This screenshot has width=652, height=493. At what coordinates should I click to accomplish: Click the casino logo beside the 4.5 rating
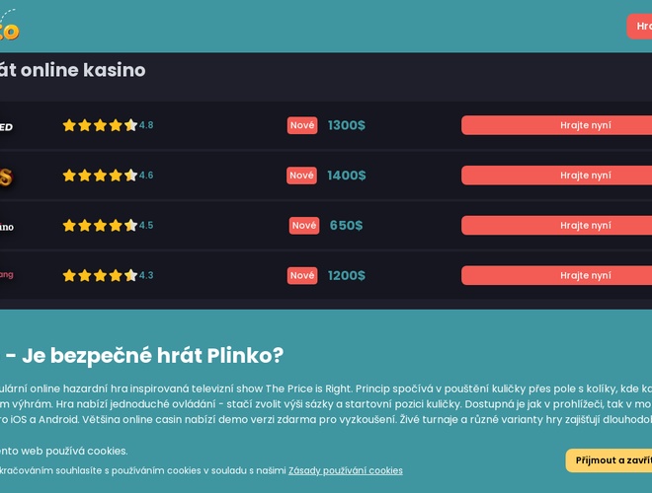point(7,227)
